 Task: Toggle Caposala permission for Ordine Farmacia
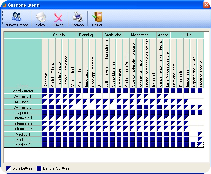pos(139,112)
